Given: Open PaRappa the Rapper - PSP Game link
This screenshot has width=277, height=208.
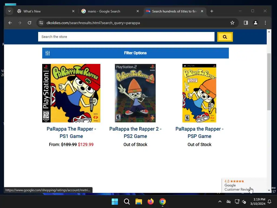Looking at the screenshot, I should pos(199,132).
